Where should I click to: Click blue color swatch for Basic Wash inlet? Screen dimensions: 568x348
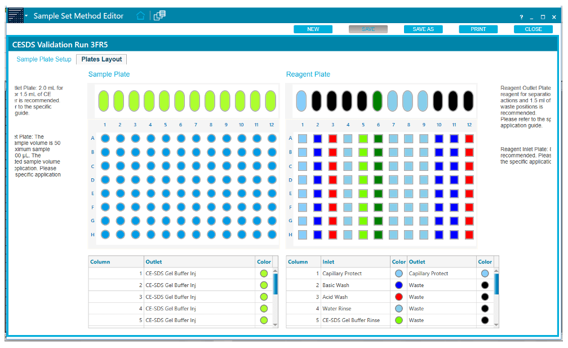[x=399, y=285]
